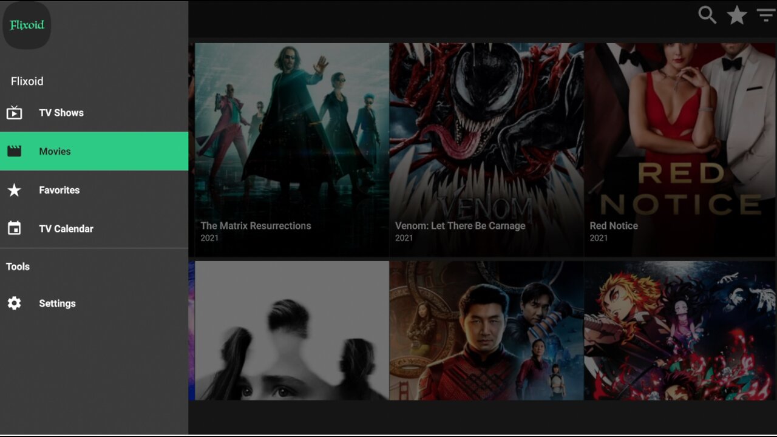Click the 2021 year under Red Notice
The width and height of the screenshot is (777, 437).
click(599, 238)
